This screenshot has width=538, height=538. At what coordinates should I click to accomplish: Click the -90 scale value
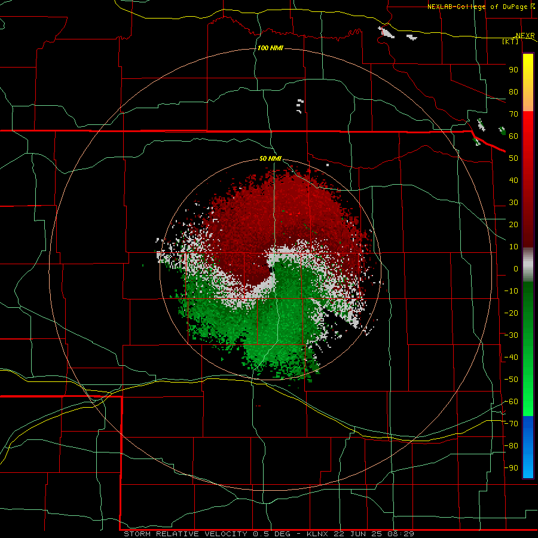511,468
